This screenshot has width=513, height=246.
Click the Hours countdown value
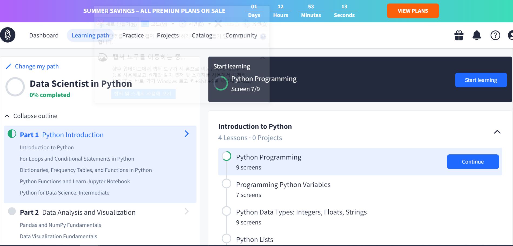281,6
